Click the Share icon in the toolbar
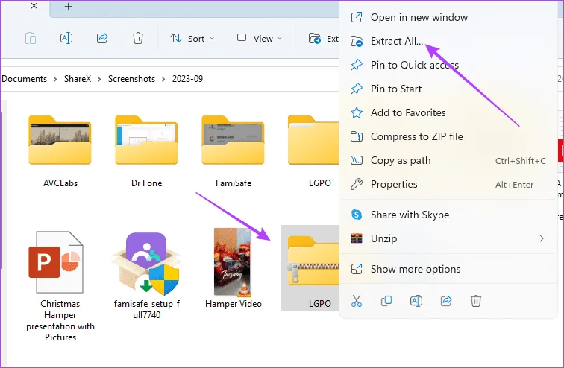Screen dimensions: 564x368 coord(102,38)
